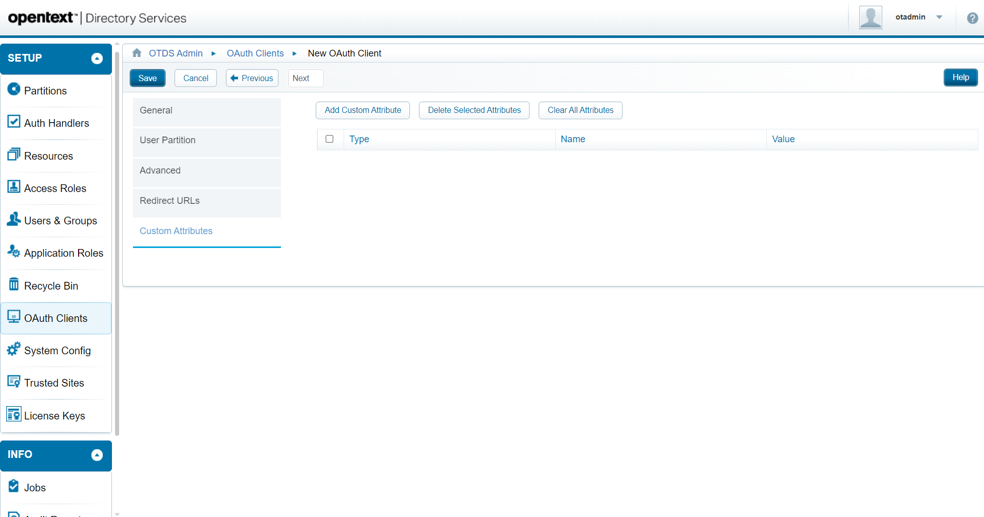Click the System Config gears icon

click(x=14, y=349)
